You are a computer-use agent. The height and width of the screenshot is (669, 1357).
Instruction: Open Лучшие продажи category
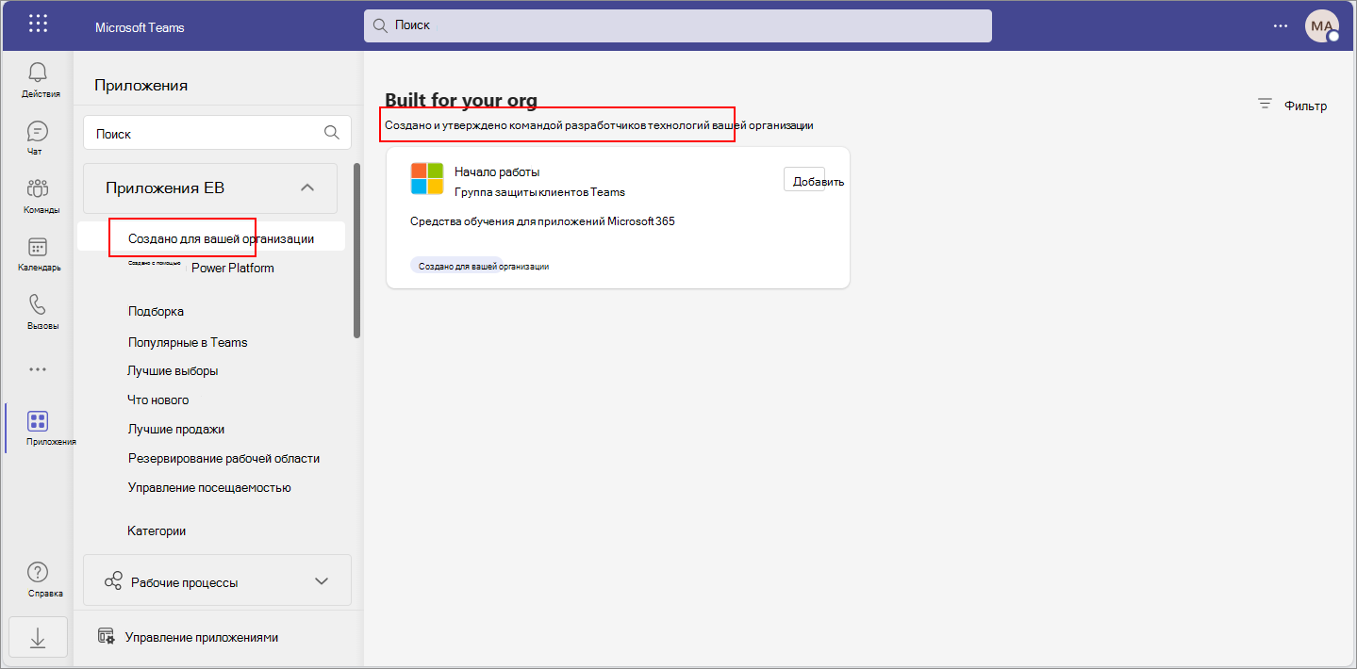pyautogui.click(x=176, y=429)
